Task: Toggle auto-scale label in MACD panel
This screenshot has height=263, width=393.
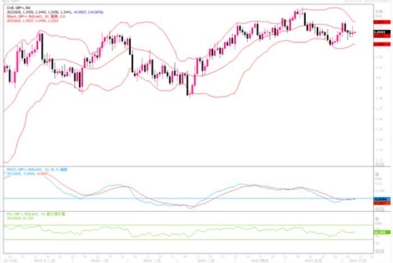Action: (x=380, y=209)
